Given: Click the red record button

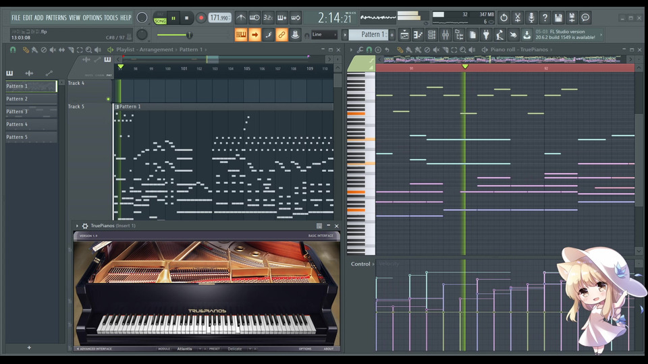Looking at the screenshot, I should [x=201, y=18].
